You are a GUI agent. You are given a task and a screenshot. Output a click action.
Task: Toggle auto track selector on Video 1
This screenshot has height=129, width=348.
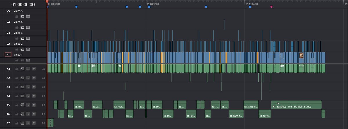[x=22, y=60]
